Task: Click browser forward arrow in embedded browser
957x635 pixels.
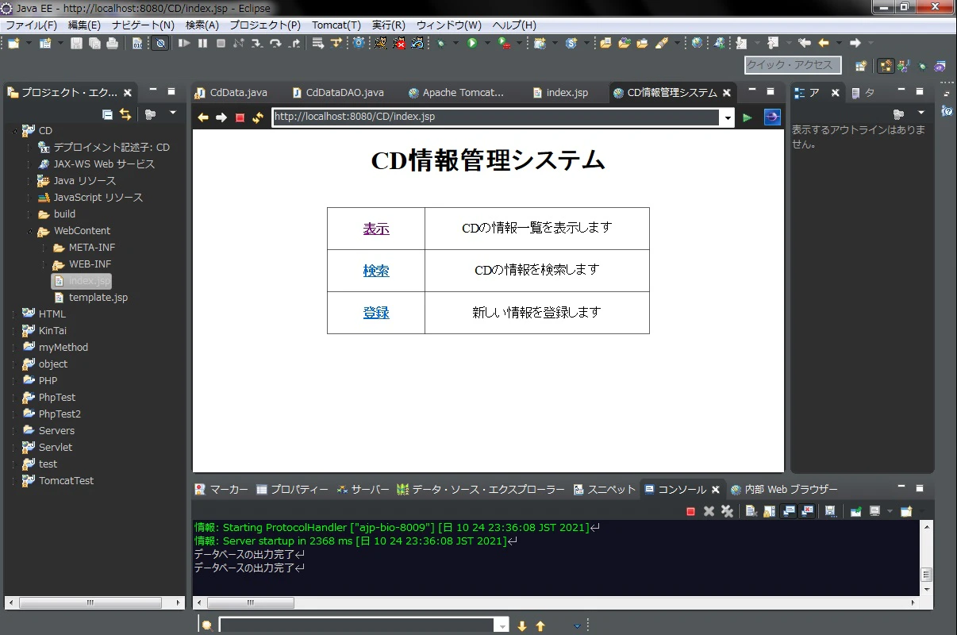Action: [221, 117]
